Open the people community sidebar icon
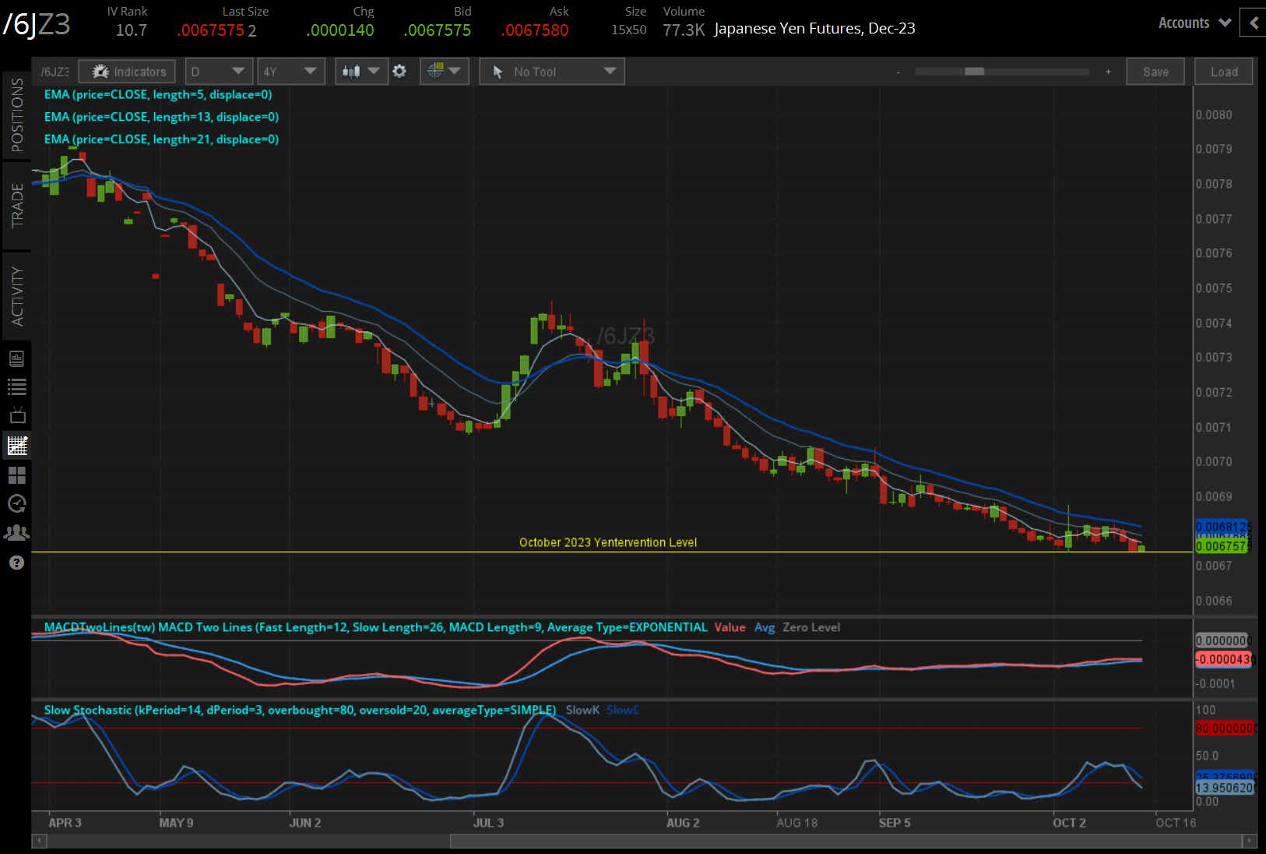Screen dimensions: 1266x854 click(16, 533)
